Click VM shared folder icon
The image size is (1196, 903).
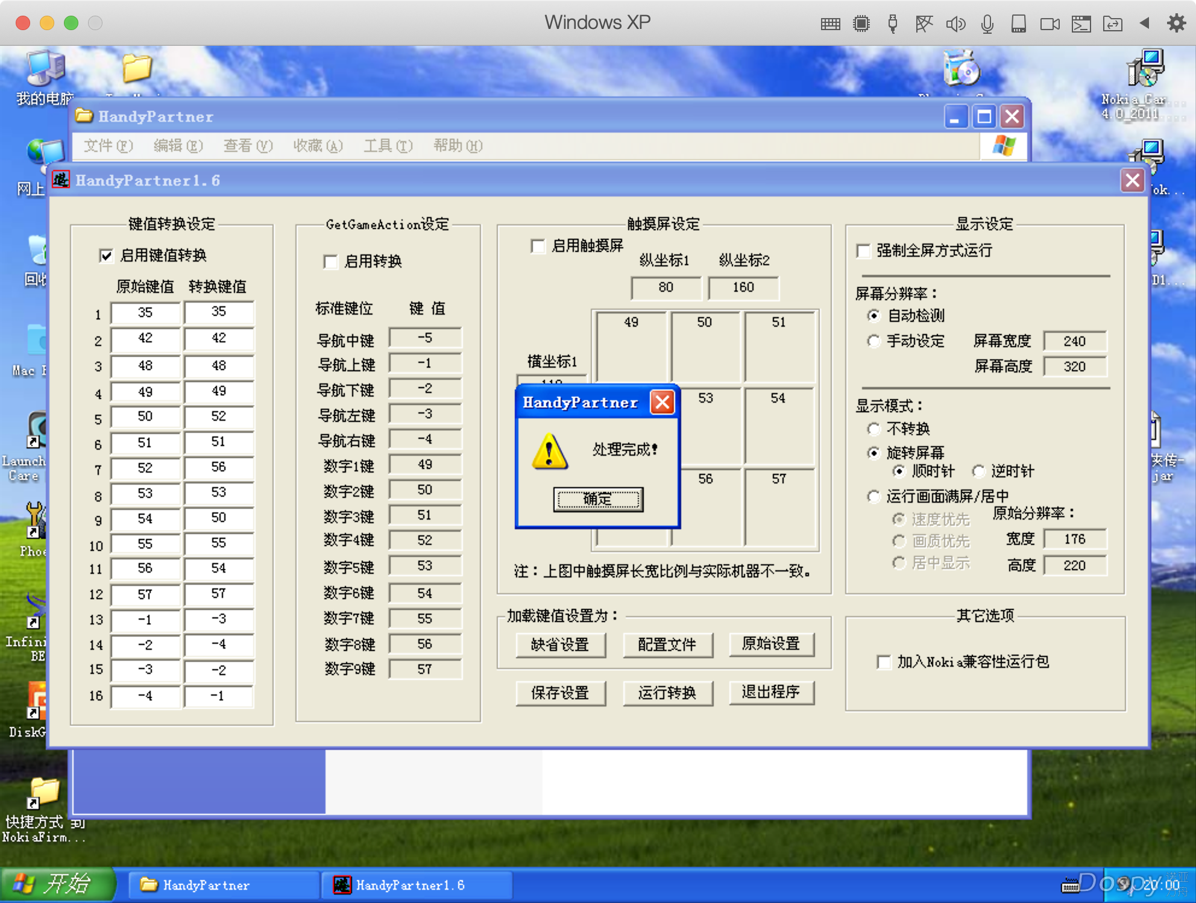pos(1112,24)
